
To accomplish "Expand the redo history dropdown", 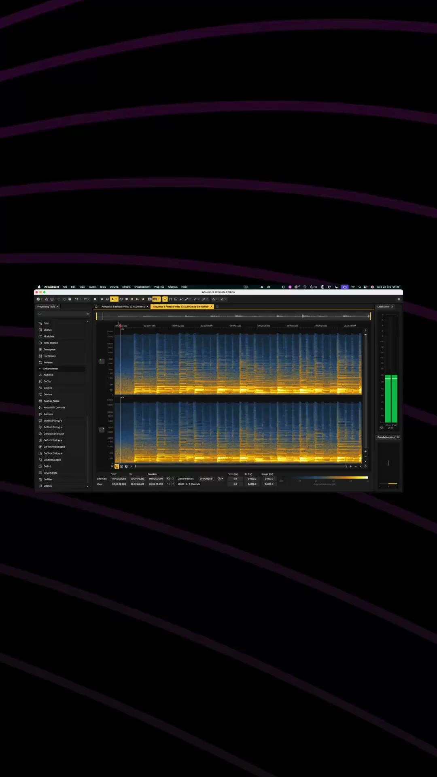I will (x=89, y=299).
